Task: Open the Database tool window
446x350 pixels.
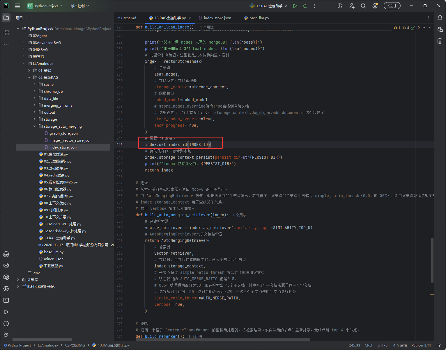Action: 440,41
